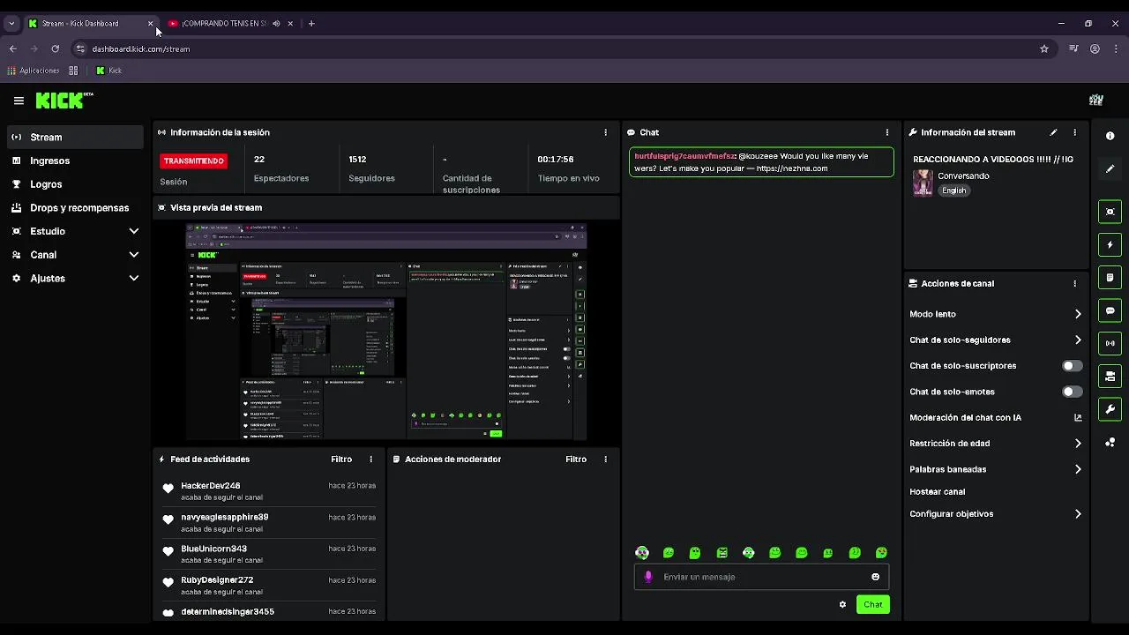
Task: Toggle the wrench widget icon in right sidebar
Action: 1110,409
